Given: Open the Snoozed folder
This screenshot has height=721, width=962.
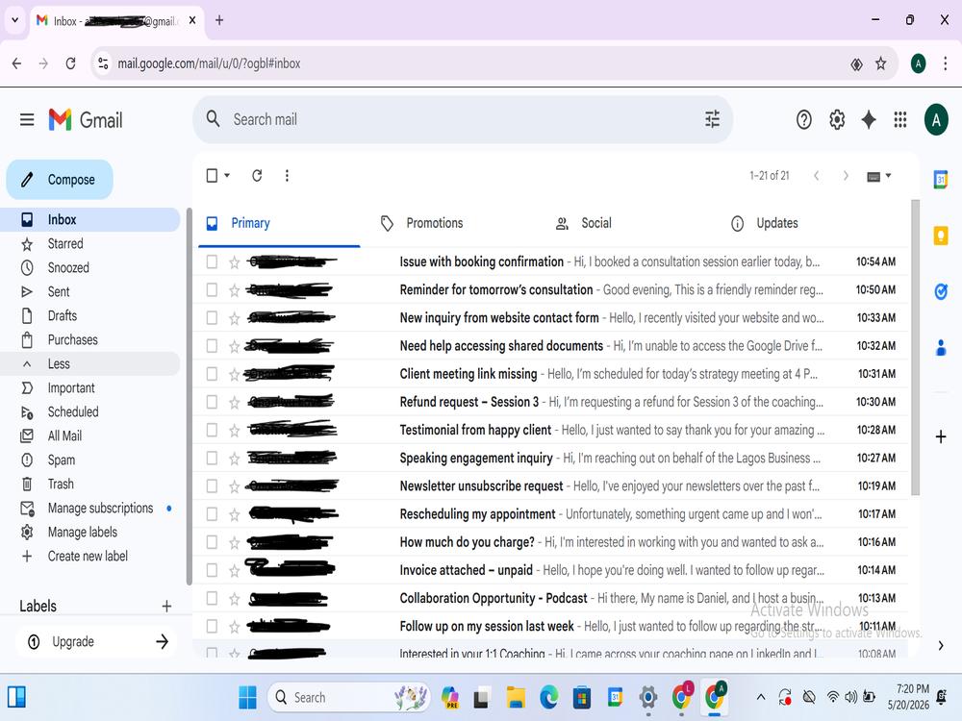Looking at the screenshot, I should (90, 267).
